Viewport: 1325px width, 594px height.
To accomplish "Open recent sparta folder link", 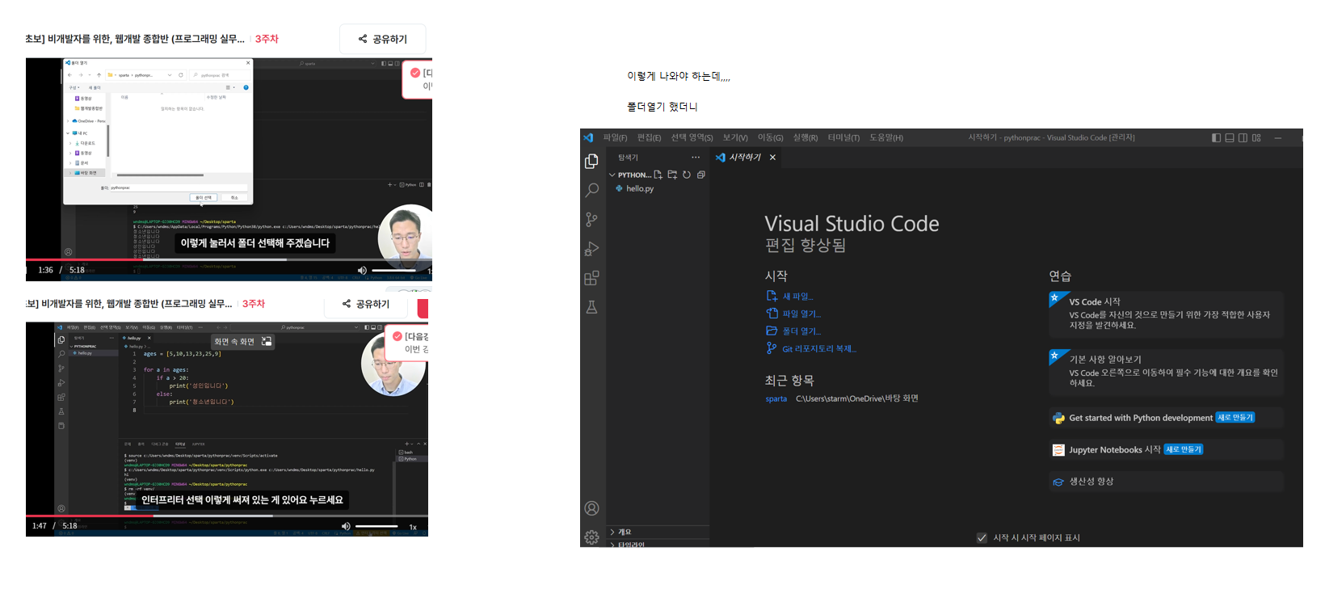I will tap(776, 398).
